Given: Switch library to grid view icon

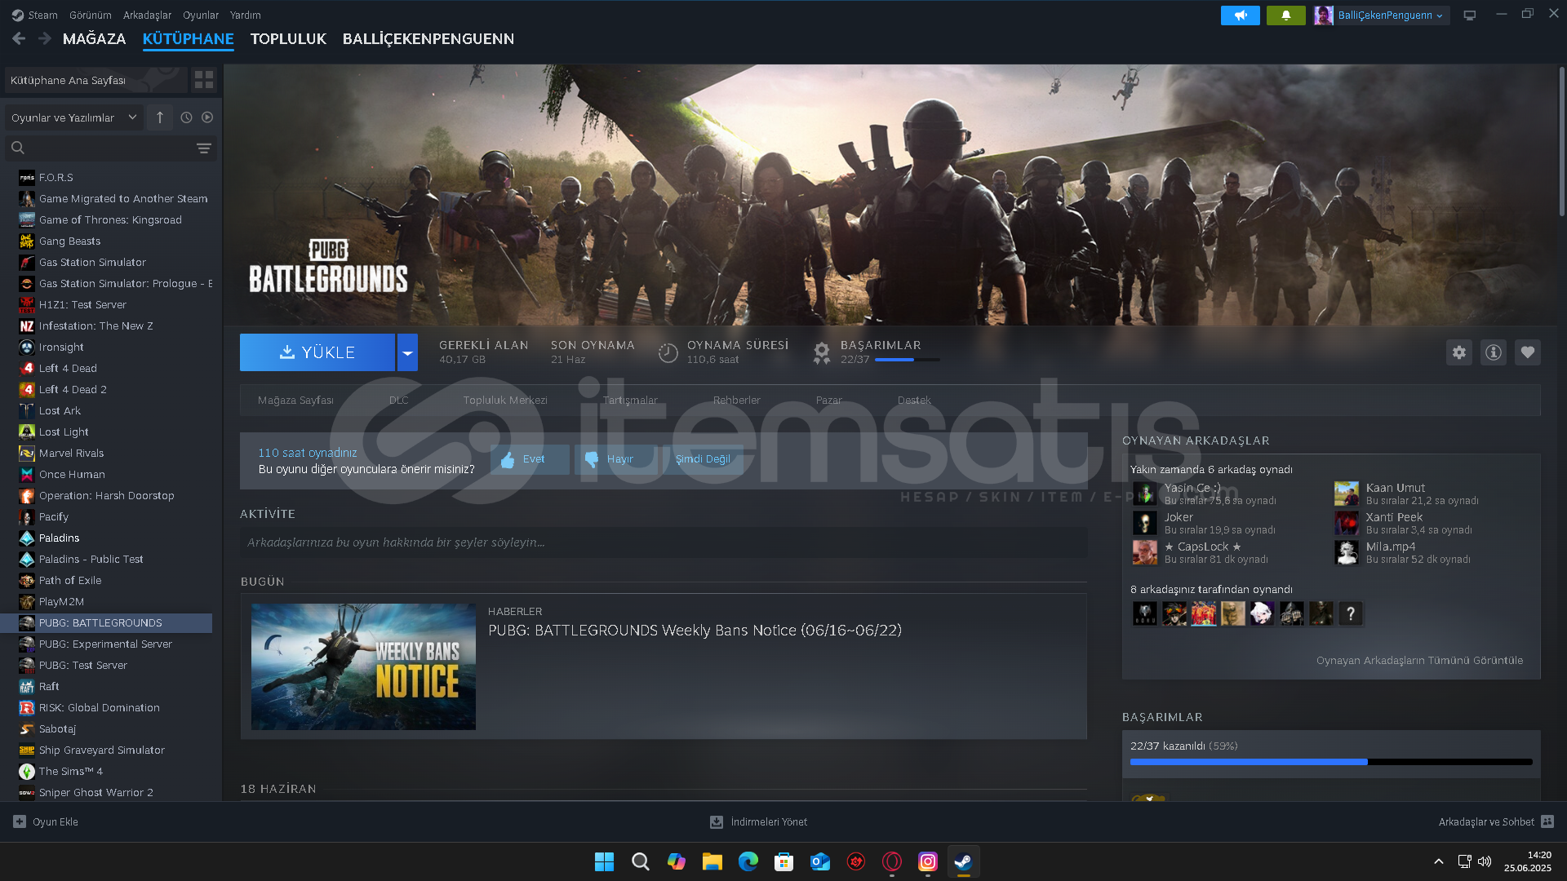Looking at the screenshot, I should (x=204, y=80).
